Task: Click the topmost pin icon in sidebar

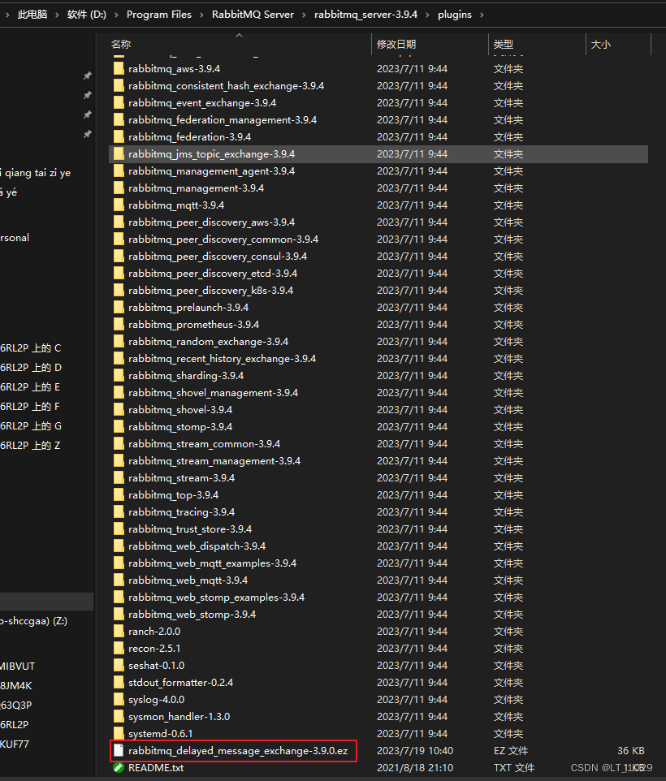Action: 88,76
